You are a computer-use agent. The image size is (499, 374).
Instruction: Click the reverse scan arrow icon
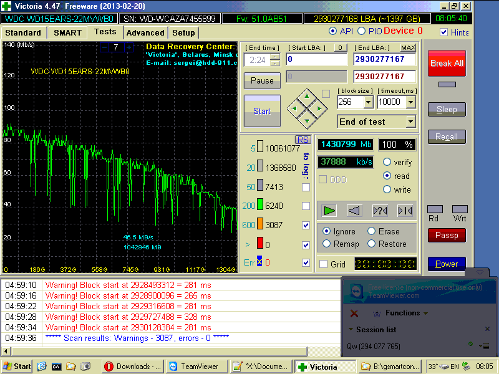tap(354, 211)
